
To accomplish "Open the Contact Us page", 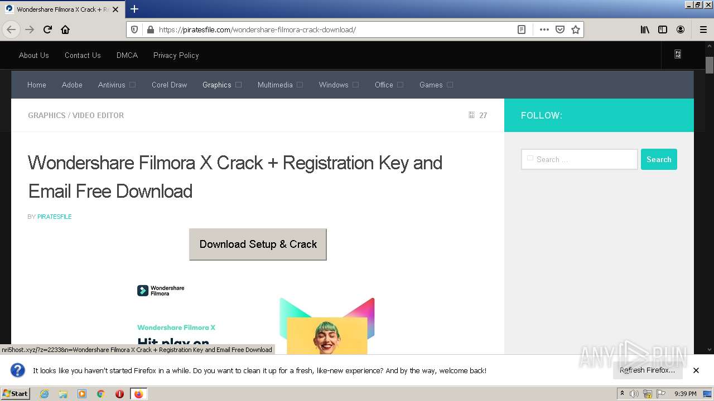I will pyautogui.click(x=83, y=55).
